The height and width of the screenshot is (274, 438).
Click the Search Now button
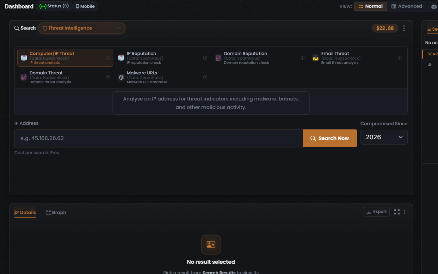pos(330,138)
